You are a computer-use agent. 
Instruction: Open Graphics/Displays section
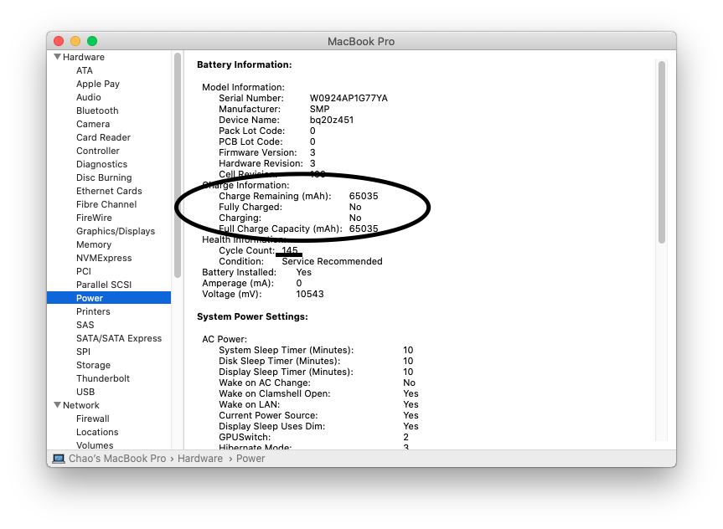pyautogui.click(x=116, y=231)
